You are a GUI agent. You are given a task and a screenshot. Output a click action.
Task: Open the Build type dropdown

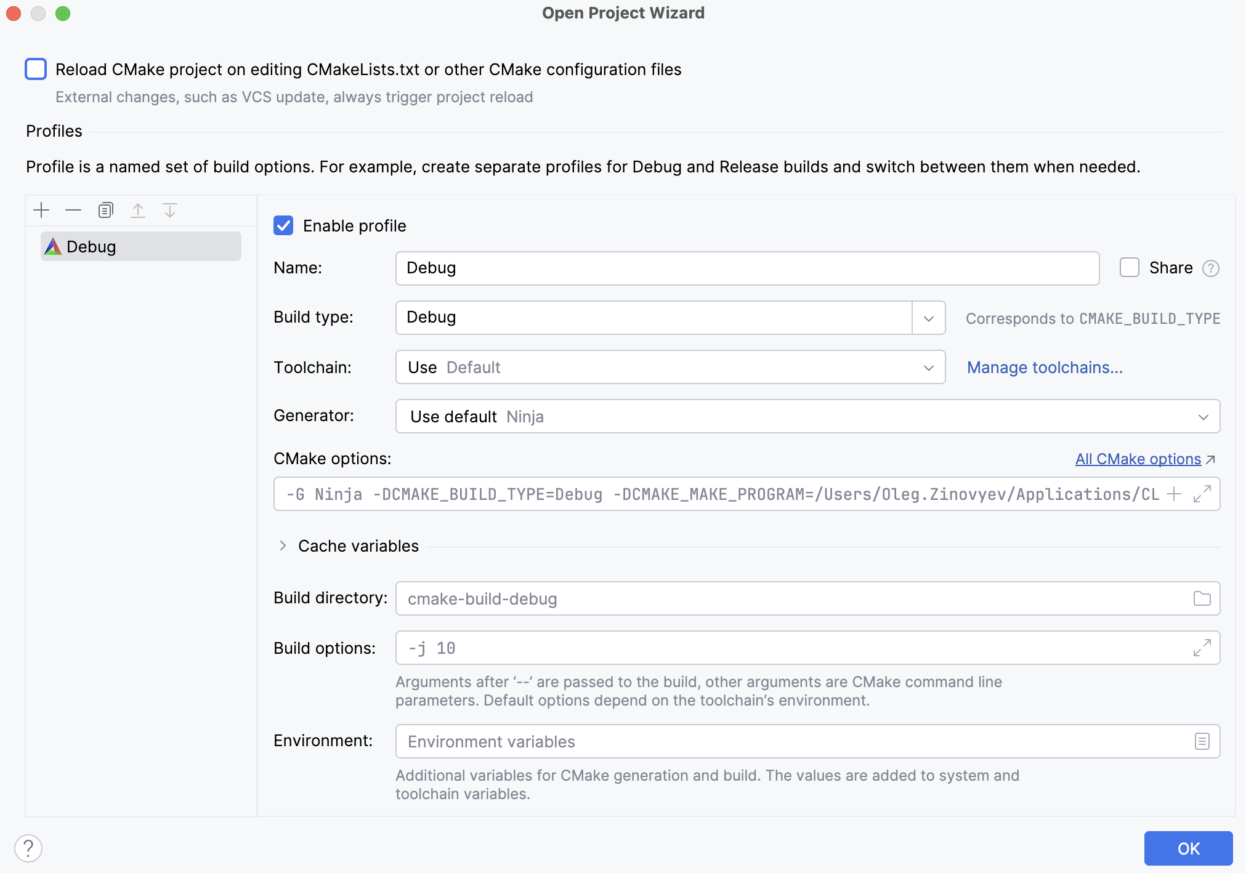click(x=928, y=318)
